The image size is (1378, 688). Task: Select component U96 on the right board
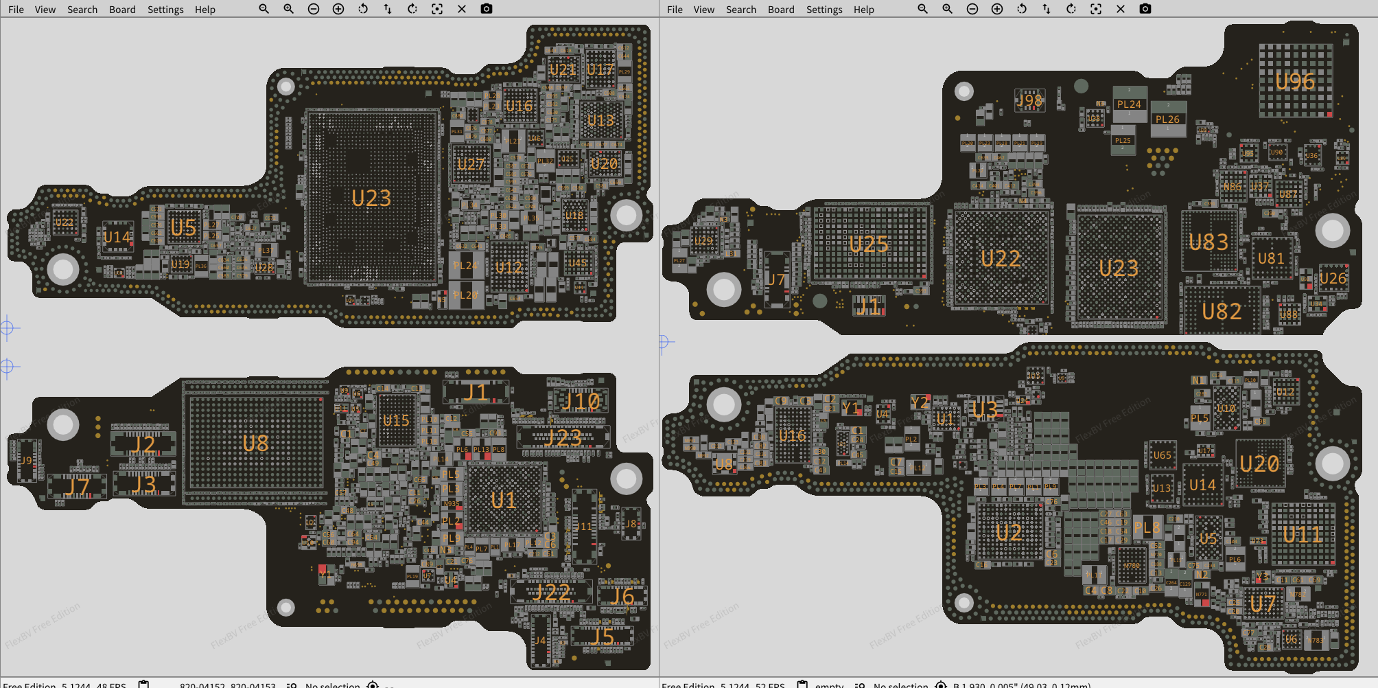click(1295, 82)
